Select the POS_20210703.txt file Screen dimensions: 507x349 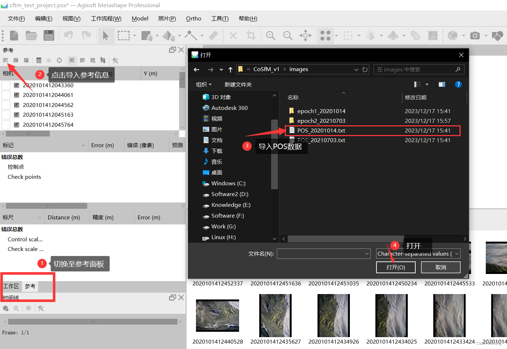pyautogui.click(x=321, y=140)
